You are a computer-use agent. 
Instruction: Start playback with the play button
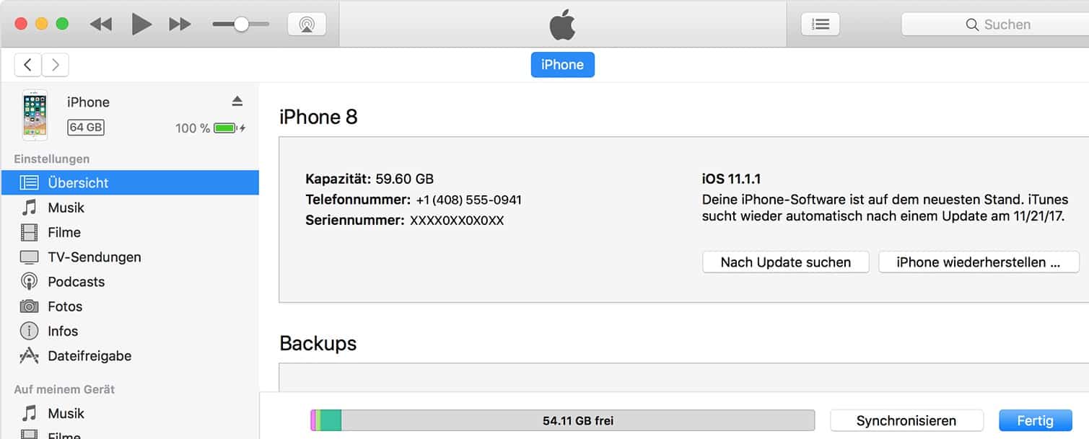pyautogui.click(x=141, y=24)
